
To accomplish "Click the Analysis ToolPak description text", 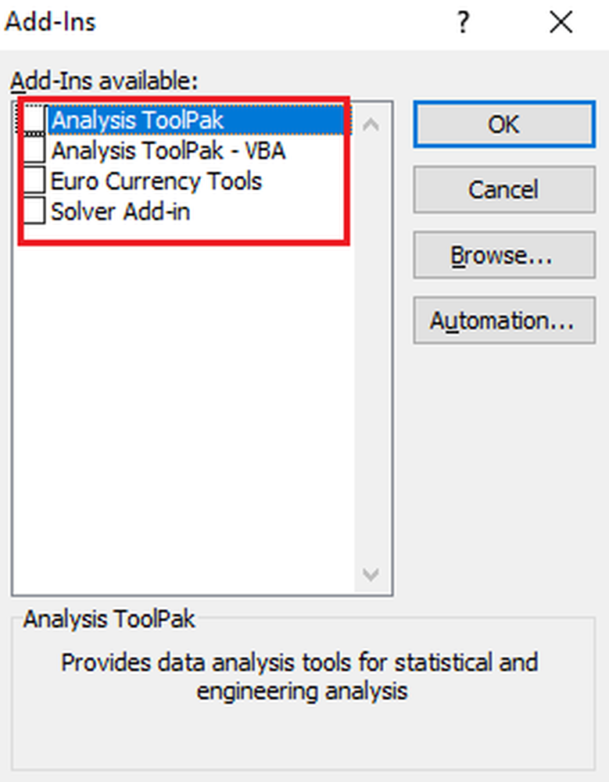I will coord(301,676).
